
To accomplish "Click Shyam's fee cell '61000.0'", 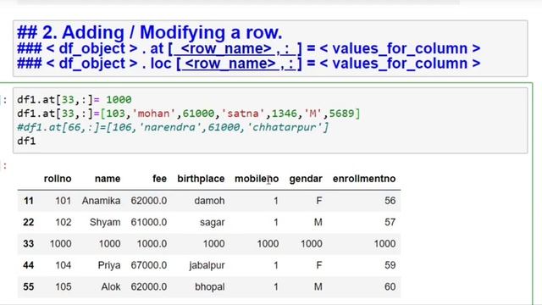I will coord(149,222).
